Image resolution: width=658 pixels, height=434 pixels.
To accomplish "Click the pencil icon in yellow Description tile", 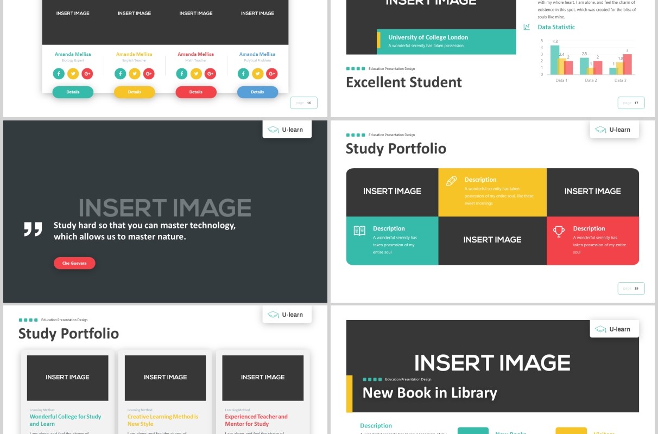I will pyautogui.click(x=451, y=181).
